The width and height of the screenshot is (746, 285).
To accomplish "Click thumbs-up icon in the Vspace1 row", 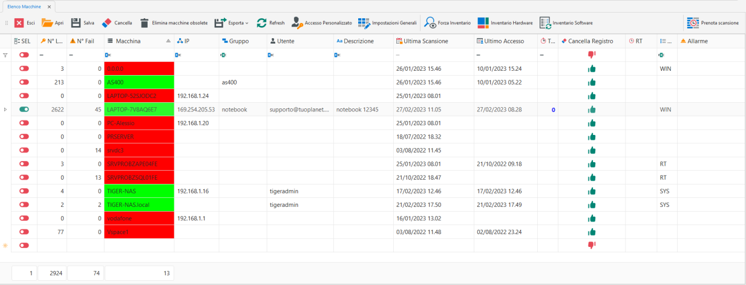I will (591, 232).
